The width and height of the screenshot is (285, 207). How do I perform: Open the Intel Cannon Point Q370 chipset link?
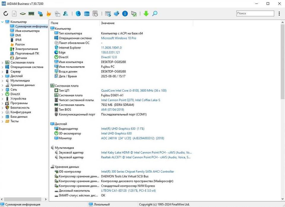click(x=130, y=100)
